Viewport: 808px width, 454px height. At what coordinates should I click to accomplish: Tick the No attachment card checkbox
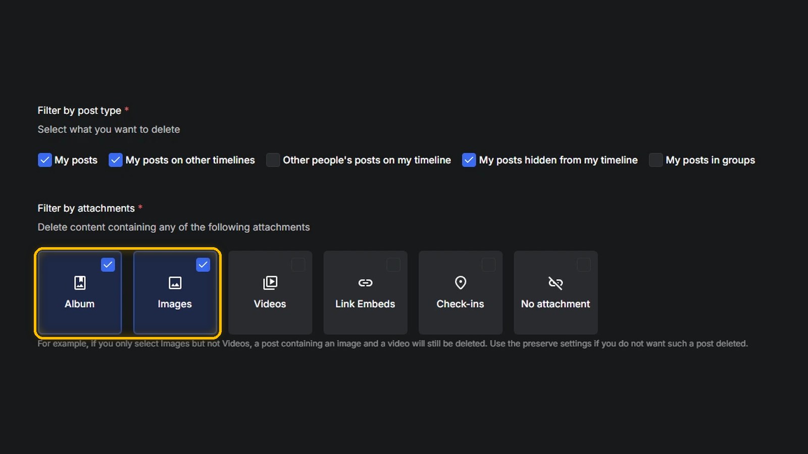(584, 265)
